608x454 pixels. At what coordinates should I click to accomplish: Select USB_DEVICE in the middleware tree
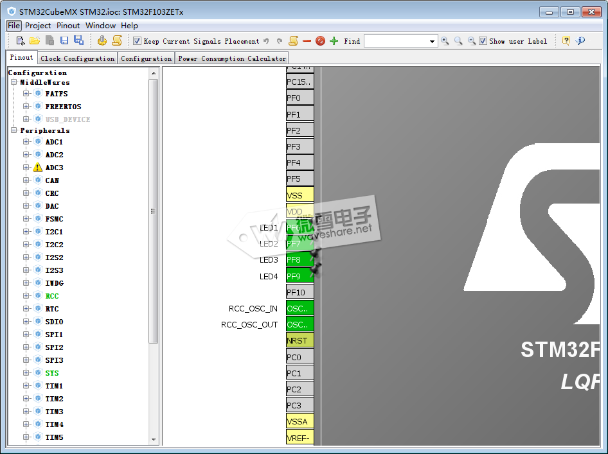coord(67,119)
